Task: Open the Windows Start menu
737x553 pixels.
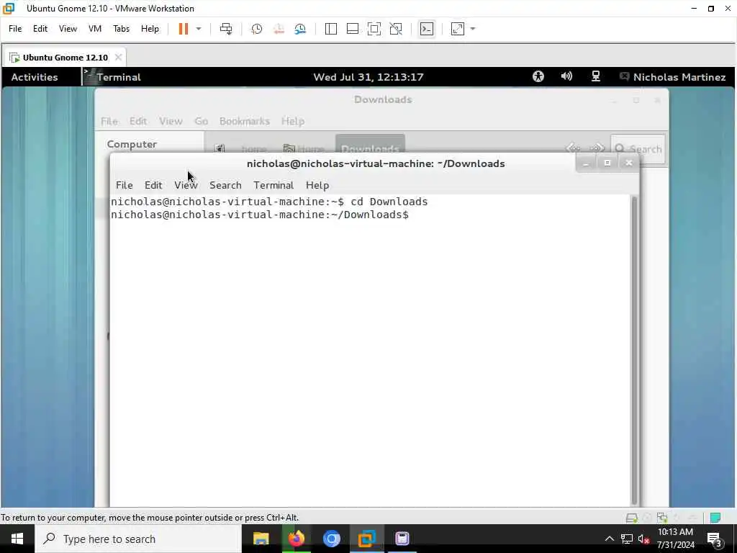Action: coord(17,539)
